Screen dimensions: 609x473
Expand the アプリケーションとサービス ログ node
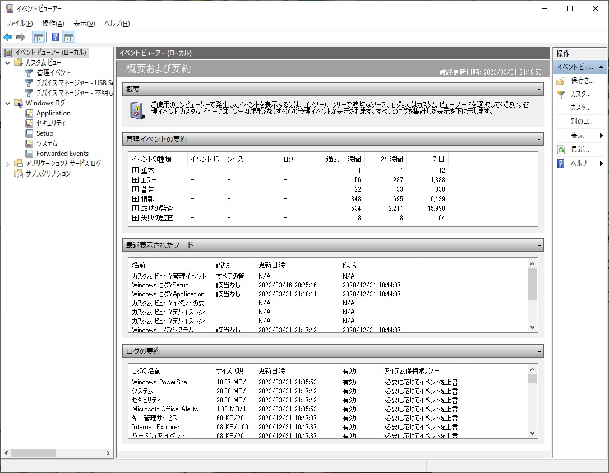(x=7, y=164)
